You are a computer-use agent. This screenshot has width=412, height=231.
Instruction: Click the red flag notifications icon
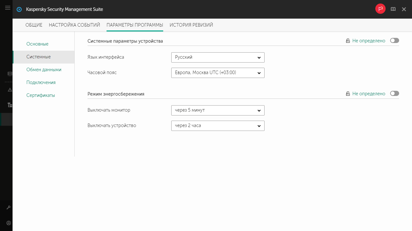380,9
